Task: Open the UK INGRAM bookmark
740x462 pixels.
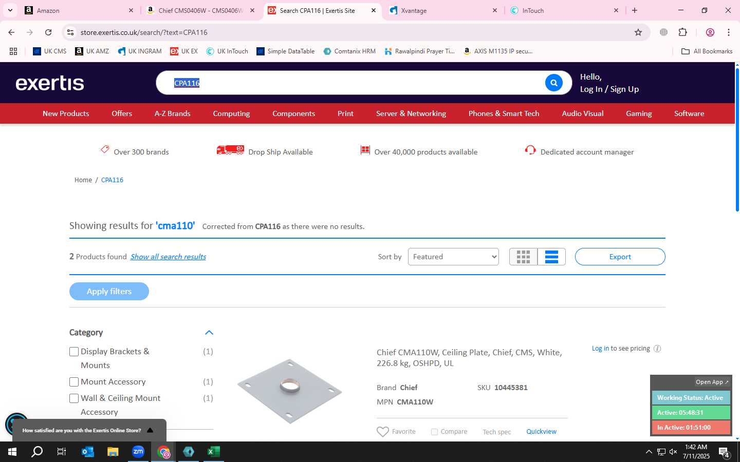Action: (x=140, y=51)
